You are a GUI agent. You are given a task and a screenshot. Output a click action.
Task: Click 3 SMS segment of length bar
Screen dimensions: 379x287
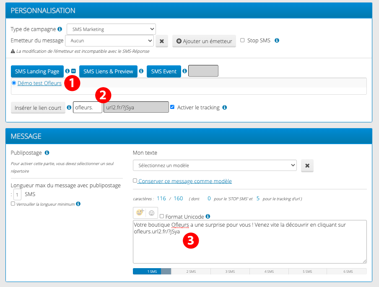pyautogui.click(x=230, y=271)
